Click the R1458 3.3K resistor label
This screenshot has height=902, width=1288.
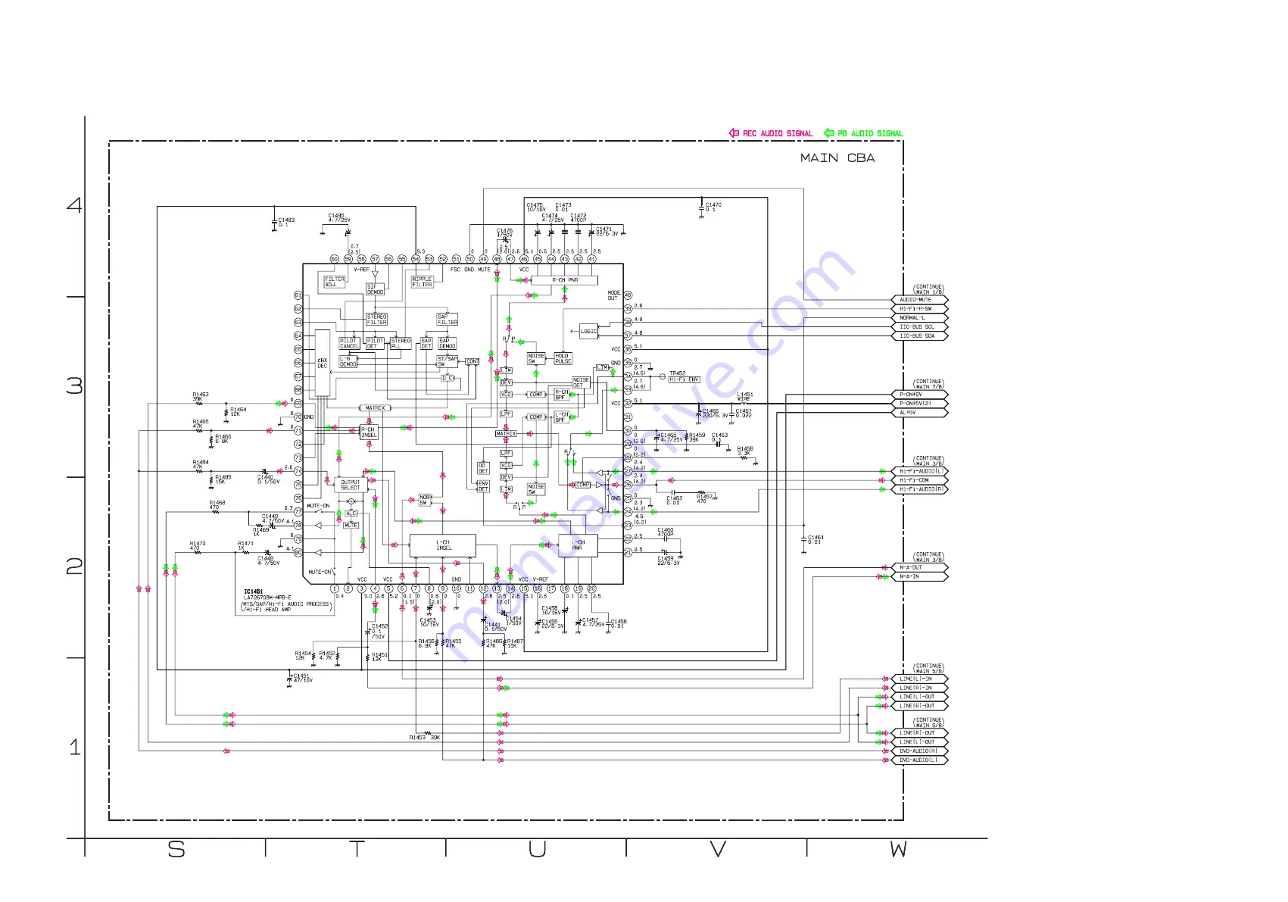pyautogui.click(x=745, y=451)
